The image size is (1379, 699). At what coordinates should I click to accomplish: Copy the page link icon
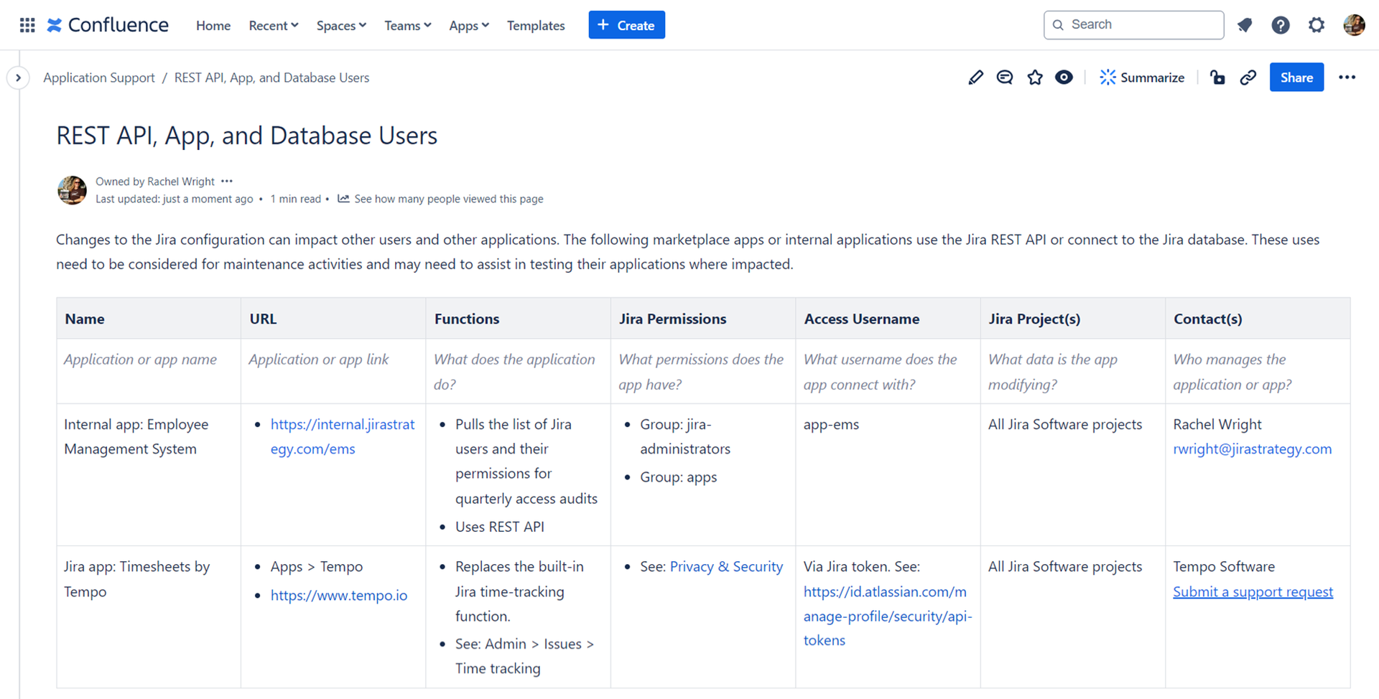[x=1248, y=77]
